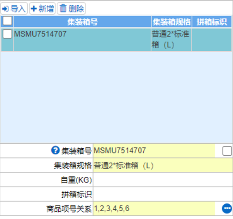Select the 普通2*标准箱 cell in table row

click(x=171, y=40)
